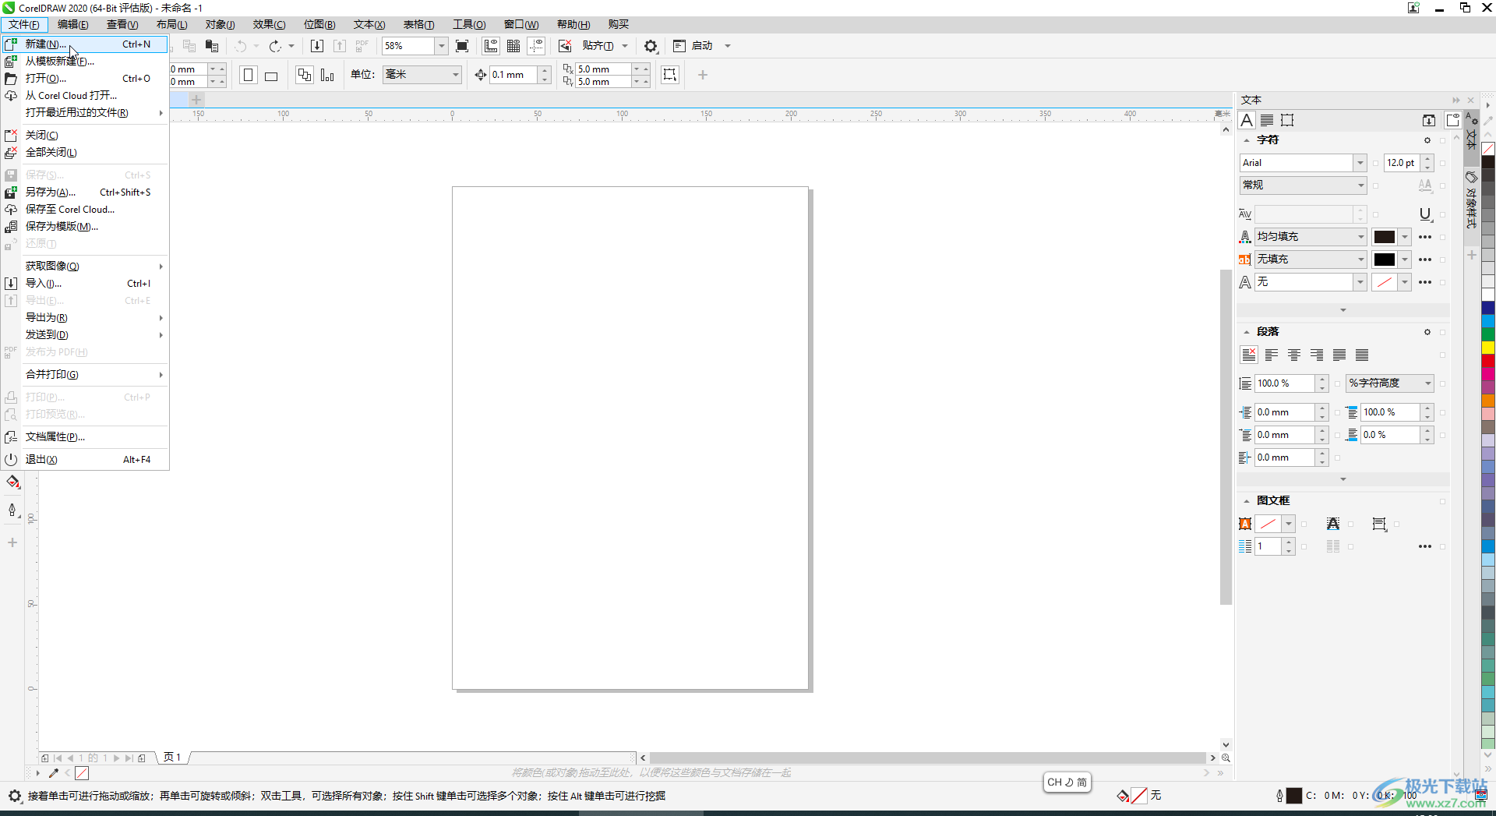Click the add page plus tab button
The width and height of the screenshot is (1496, 816).
[196, 100]
